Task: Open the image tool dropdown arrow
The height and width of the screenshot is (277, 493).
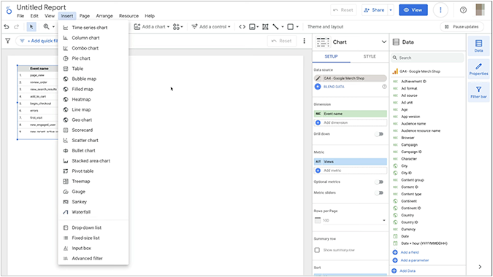Action: click(258, 27)
